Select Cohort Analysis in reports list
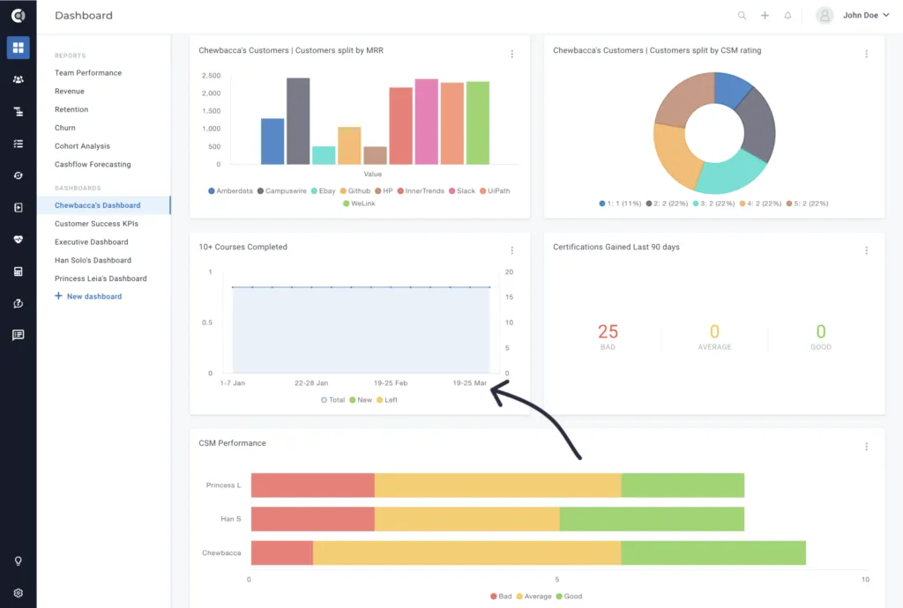The width and height of the screenshot is (903, 608). pyautogui.click(x=82, y=146)
